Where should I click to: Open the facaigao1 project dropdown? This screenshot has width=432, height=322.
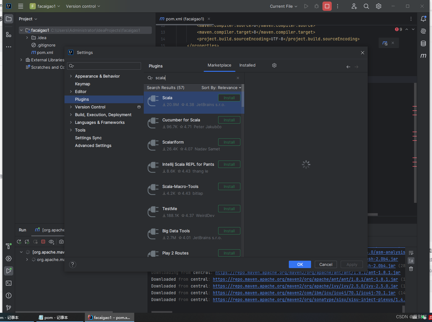coord(45,6)
